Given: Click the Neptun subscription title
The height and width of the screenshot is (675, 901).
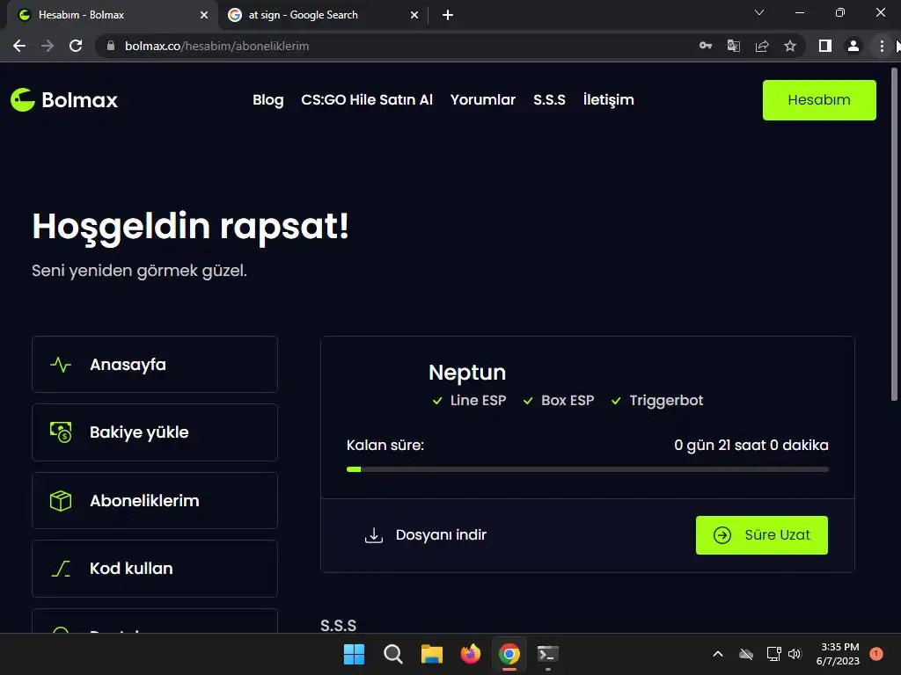Looking at the screenshot, I should 467,373.
